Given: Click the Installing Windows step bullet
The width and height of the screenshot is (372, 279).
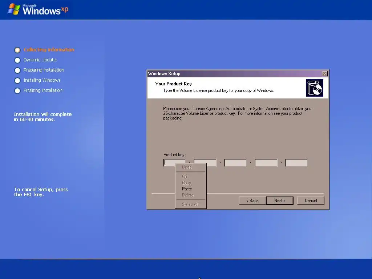Looking at the screenshot, I should pos(17,81).
